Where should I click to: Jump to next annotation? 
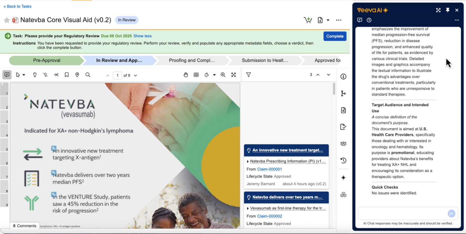329,75
